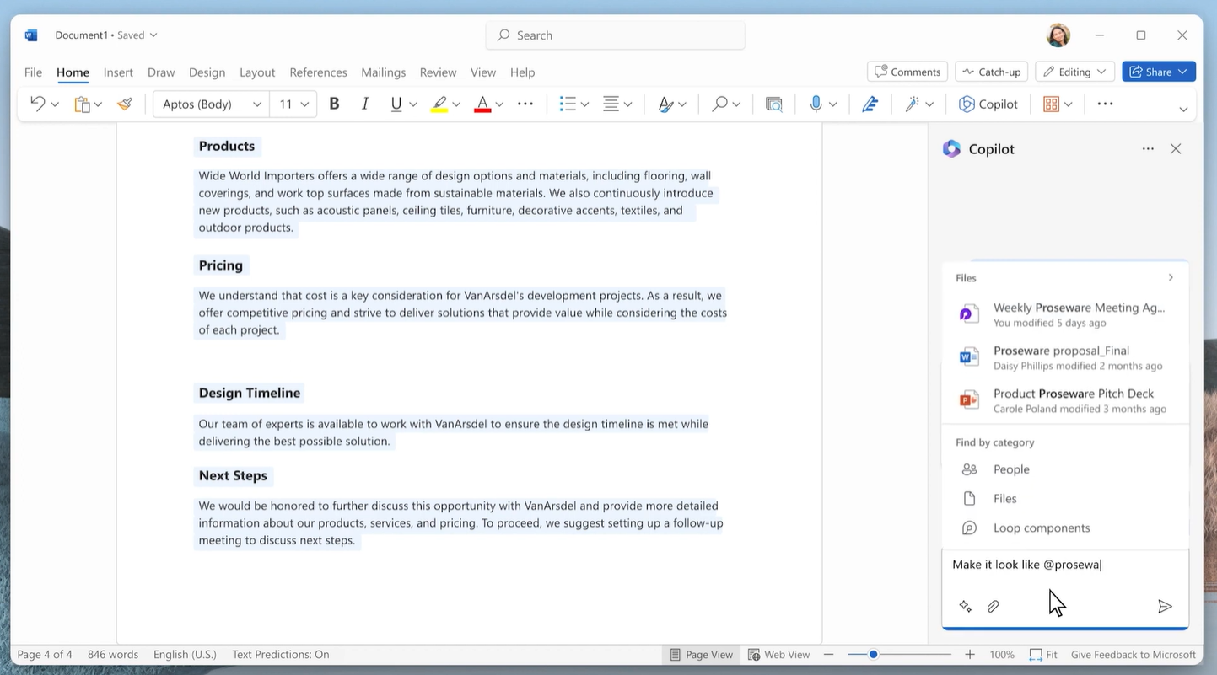The image size is (1217, 675).
Task: Open Copilot from the ribbon
Action: (x=988, y=104)
